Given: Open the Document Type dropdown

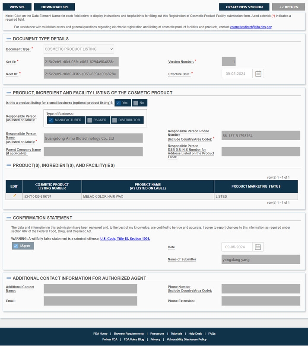Looking at the screenshot, I should pos(79,49).
